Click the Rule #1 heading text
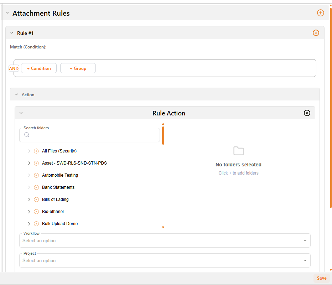This screenshot has width=332, height=285. click(25, 33)
